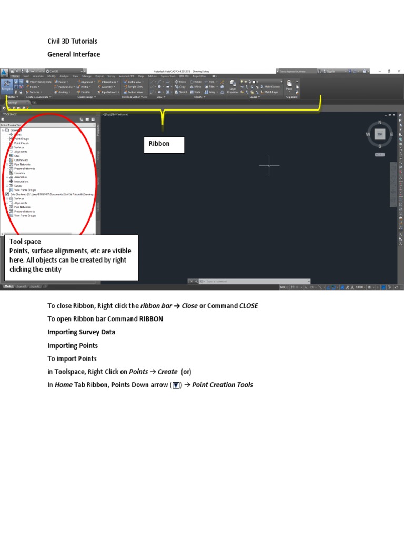Expand the Layers panel flyout

(x=255, y=97)
